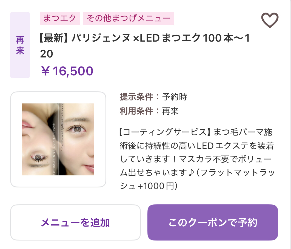Select the その他まつげメニュー tag
The image size is (291, 249).
pyautogui.click(x=128, y=19)
